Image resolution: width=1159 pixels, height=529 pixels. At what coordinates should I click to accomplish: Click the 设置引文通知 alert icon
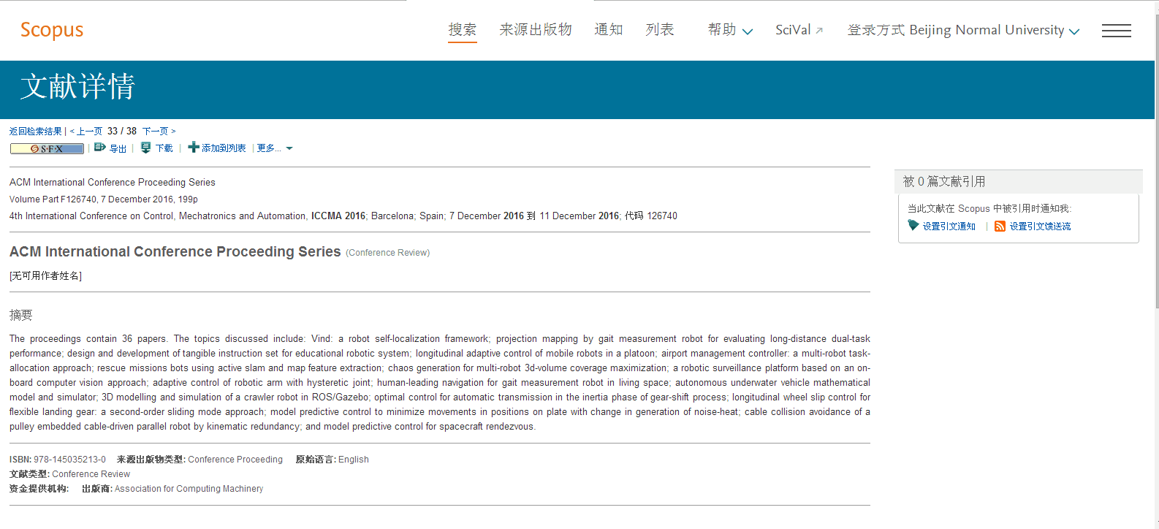click(913, 226)
